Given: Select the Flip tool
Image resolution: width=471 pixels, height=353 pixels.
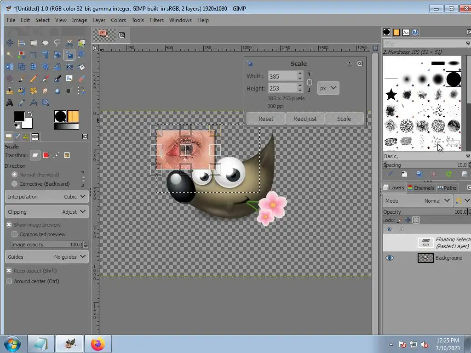Looking at the screenshot, I should click(x=10, y=67).
